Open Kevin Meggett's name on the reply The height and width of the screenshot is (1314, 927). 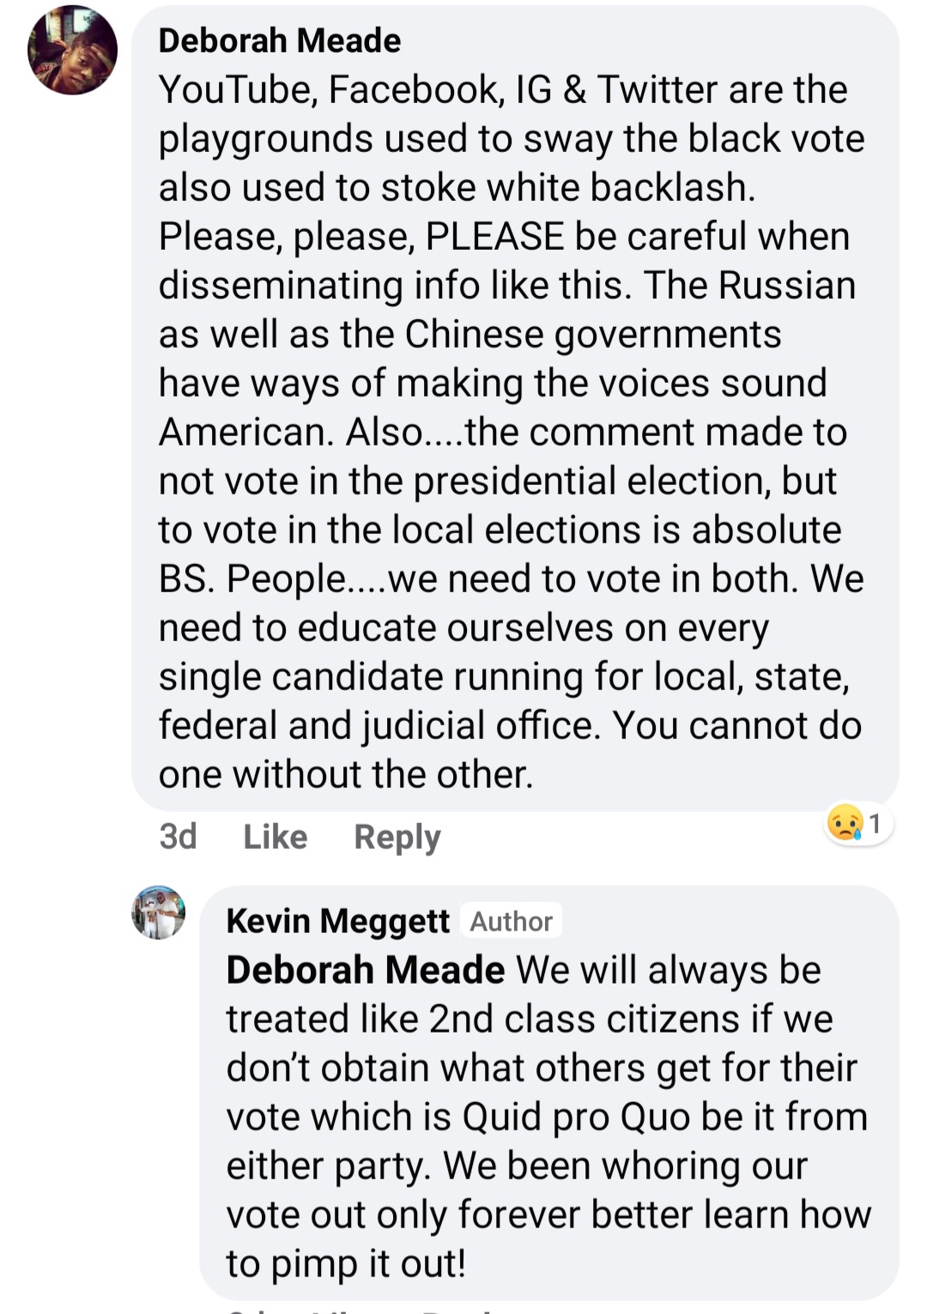click(337, 921)
